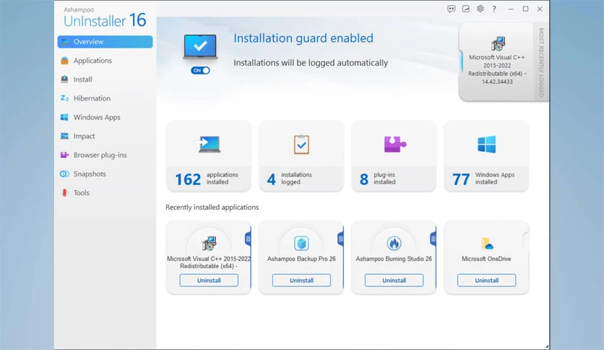Click the title bar edit/skin icon
Image resolution: width=604 pixels, height=350 pixels.
(466, 9)
